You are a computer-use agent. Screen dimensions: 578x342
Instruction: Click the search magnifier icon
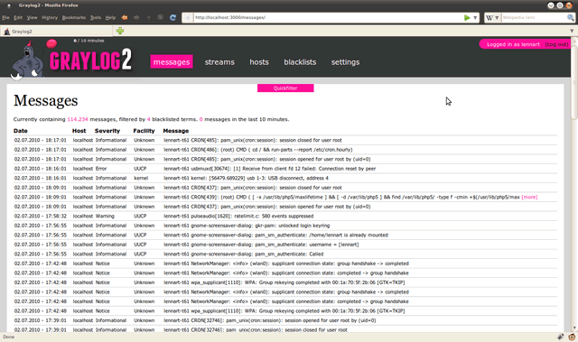[570, 18]
